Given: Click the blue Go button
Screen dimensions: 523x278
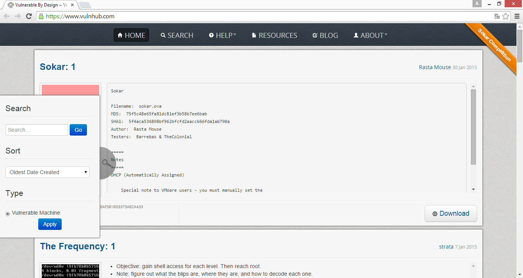Looking at the screenshot, I should click(78, 130).
